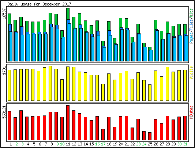
Task: Click the kbytes axis value 563121
Action: [x=4, y=112]
